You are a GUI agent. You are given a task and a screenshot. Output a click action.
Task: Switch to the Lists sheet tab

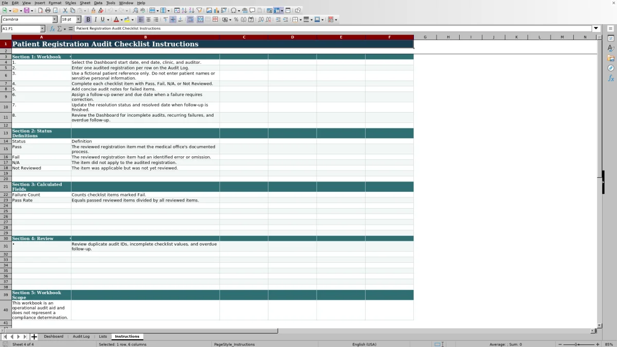103,336
